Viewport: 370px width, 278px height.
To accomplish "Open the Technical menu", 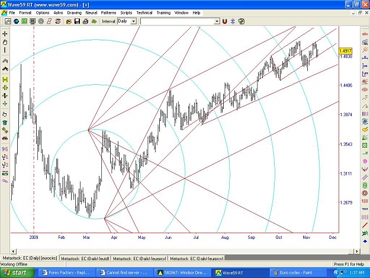I will pos(144,13).
